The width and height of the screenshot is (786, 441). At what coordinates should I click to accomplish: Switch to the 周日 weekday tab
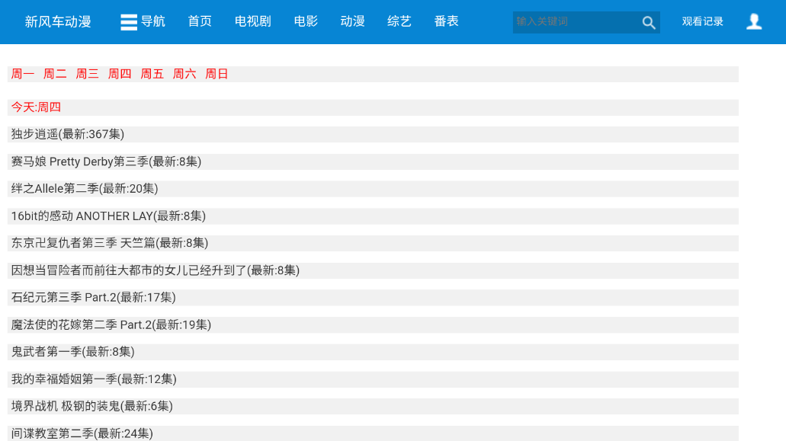(x=216, y=74)
